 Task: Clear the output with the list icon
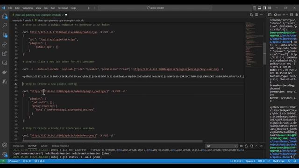pyautogui.click(x=241, y=146)
